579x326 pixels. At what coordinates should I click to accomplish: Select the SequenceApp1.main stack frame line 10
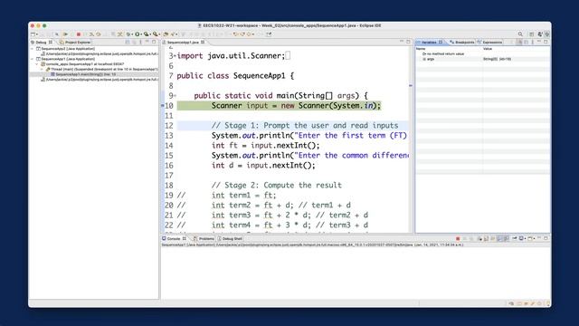(86, 74)
